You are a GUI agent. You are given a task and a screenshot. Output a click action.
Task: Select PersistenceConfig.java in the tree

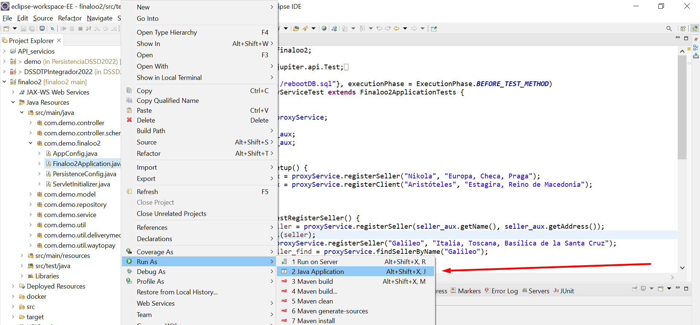coord(84,174)
